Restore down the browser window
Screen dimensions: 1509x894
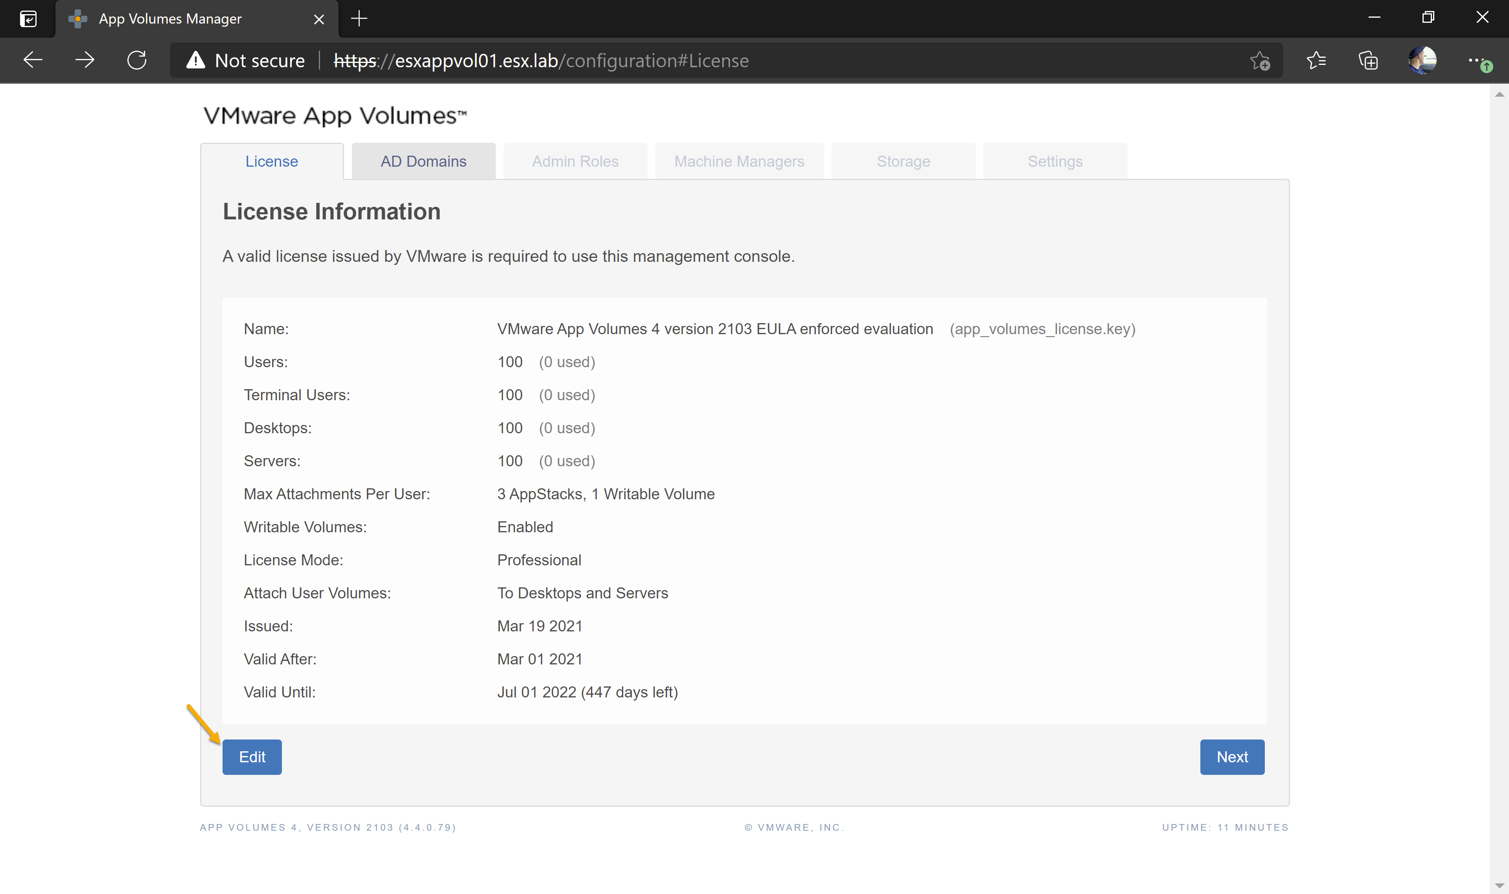pyautogui.click(x=1428, y=18)
